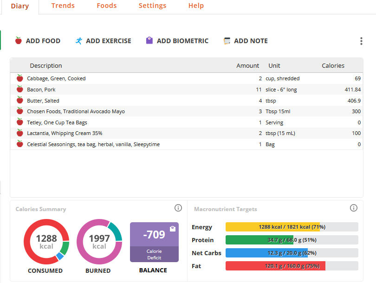Viewport: 376px width, 283px height.
Task: Open the Calories Summary info icon
Action: [178, 208]
